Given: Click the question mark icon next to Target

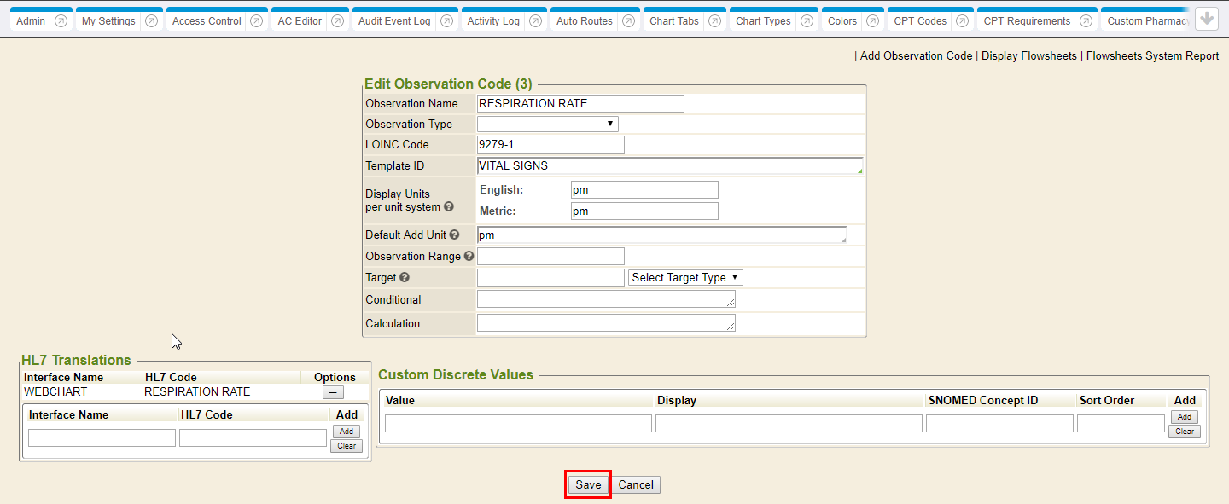Looking at the screenshot, I should (405, 277).
